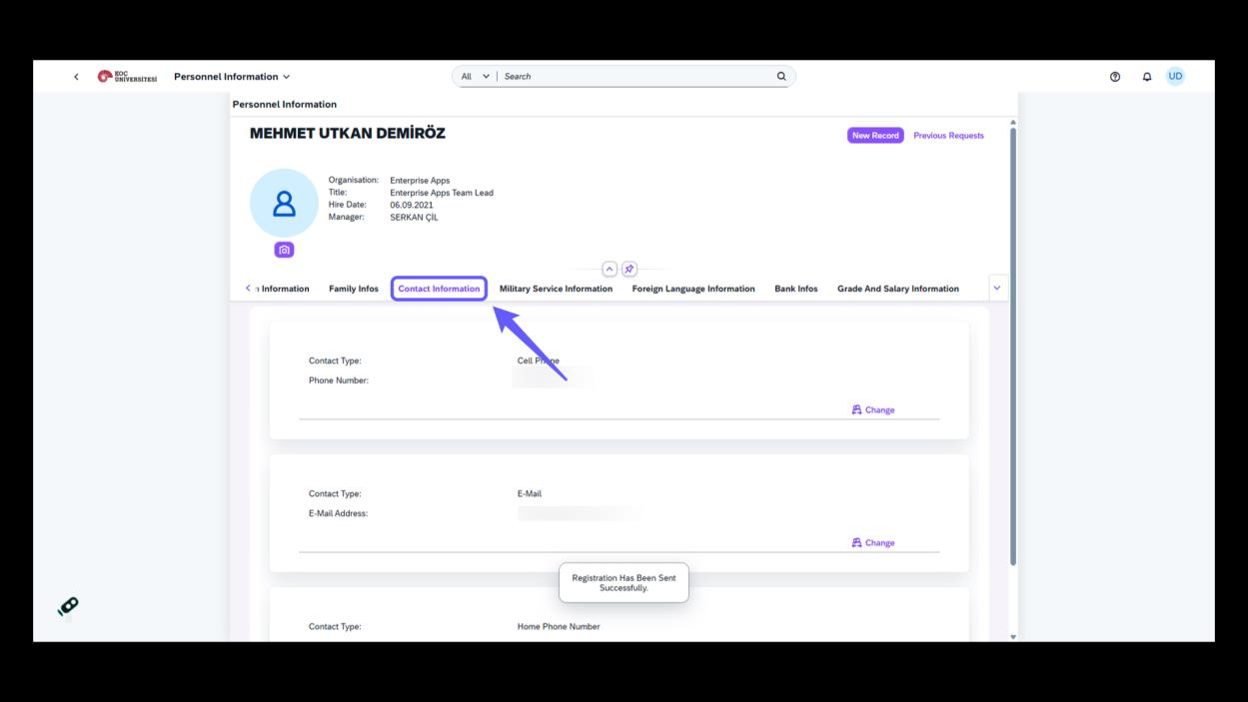Click the Enterprise Apps Team Lead title
This screenshot has width=1248, height=702.
click(442, 194)
